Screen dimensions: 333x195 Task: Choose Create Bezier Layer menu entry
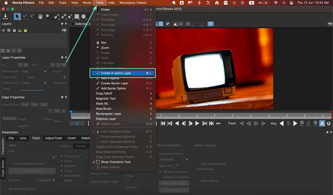(x=123, y=83)
